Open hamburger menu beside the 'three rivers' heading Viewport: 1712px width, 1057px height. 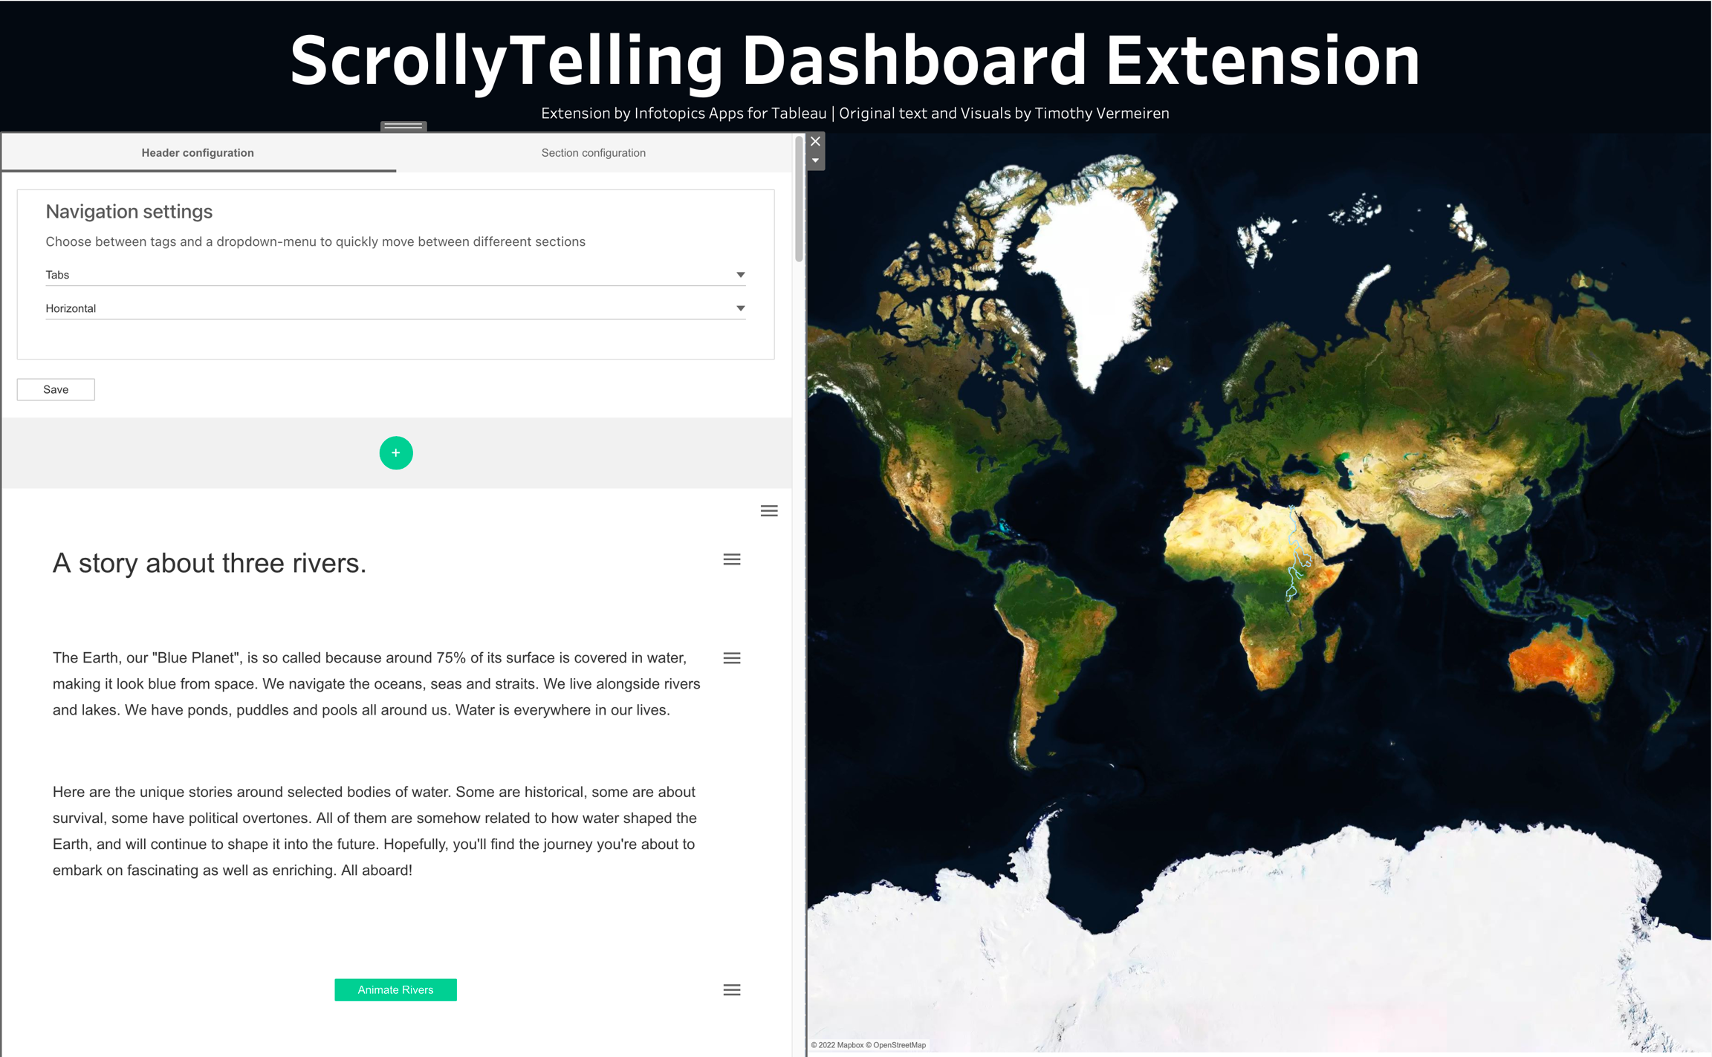pyautogui.click(x=732, y=559)
